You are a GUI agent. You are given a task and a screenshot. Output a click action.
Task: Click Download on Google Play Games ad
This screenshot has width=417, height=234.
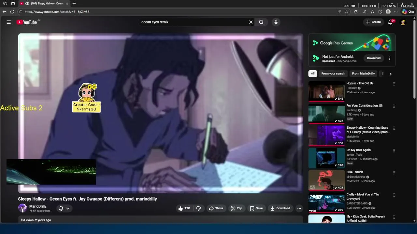(x=374, y=58)
